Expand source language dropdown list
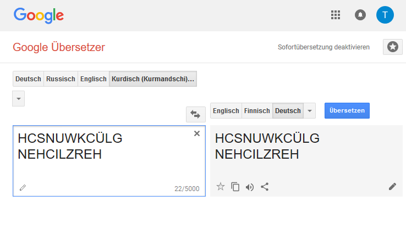406x246 pixels. pyautogui.click(x=19, y=99)
